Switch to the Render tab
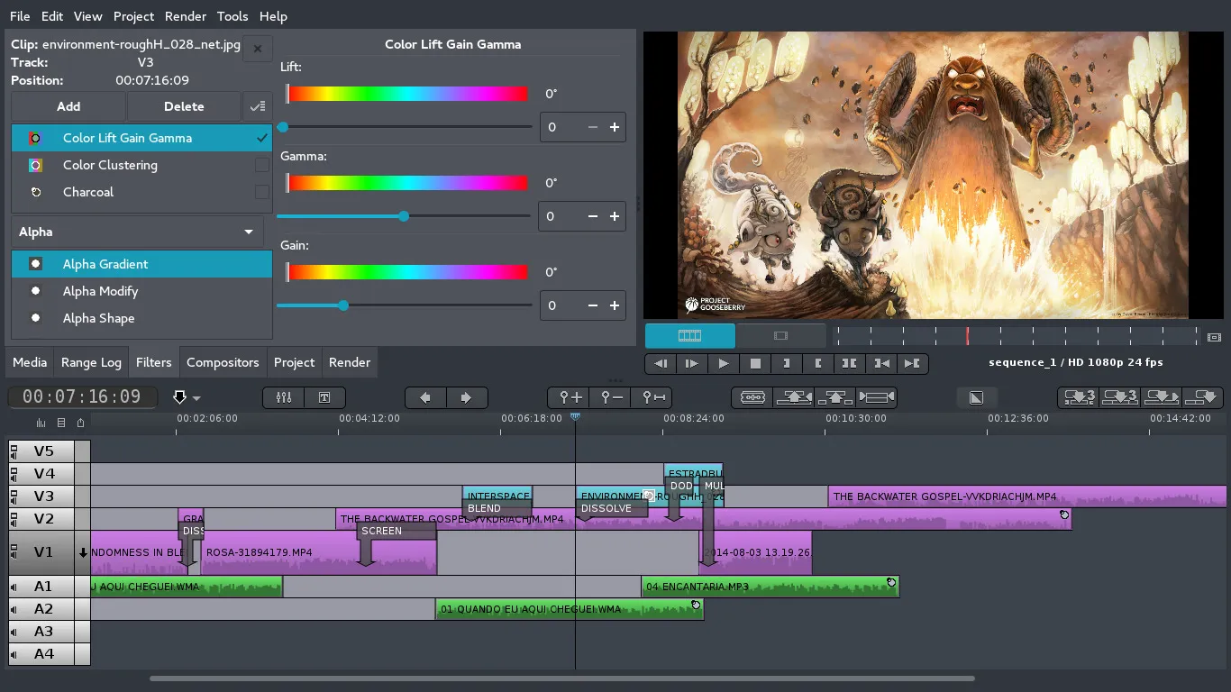The image size is (1231, 692). pyautogui.click(x=350, y=362)
